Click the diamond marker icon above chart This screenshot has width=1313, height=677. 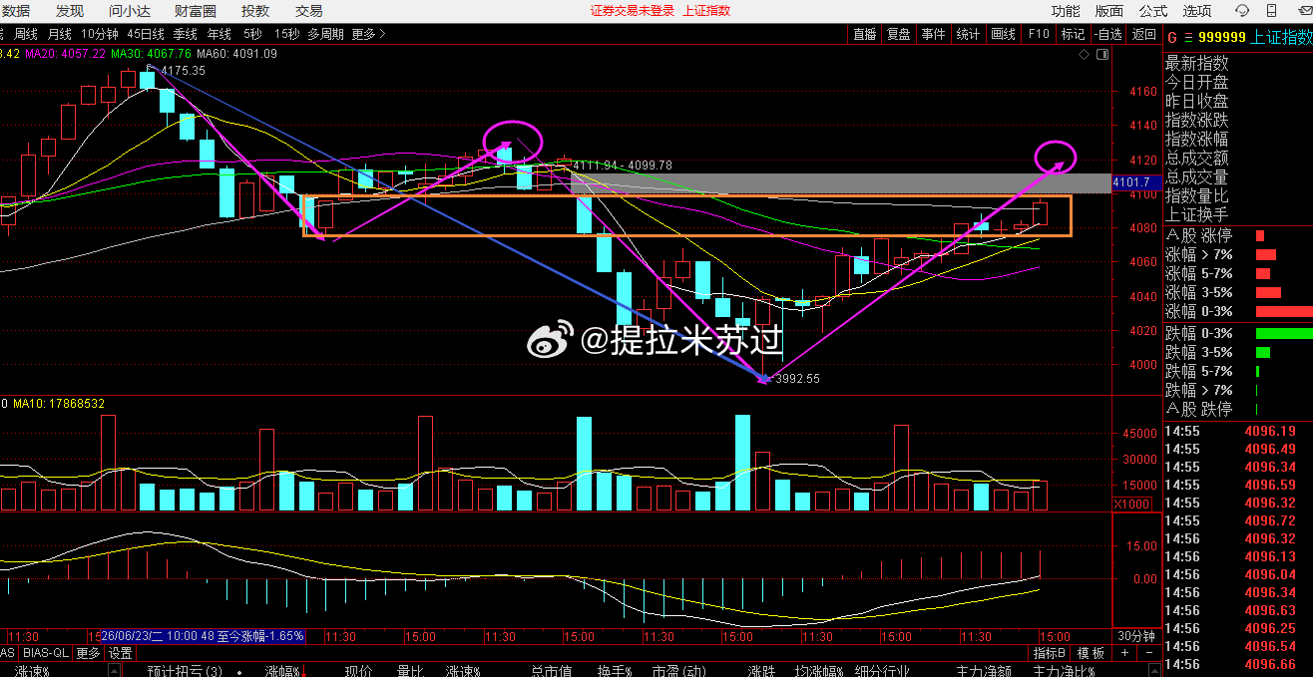point(1086,55)
